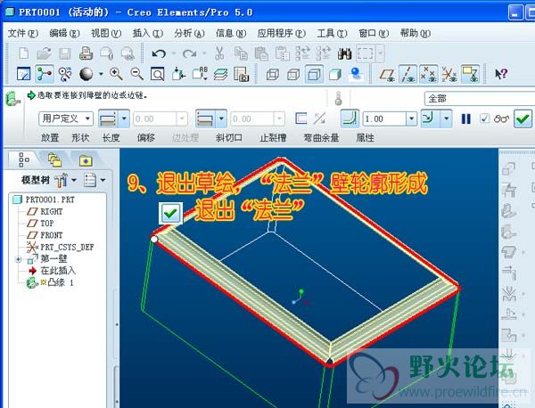Open the first end length type dropdown
The height and width of the screenshot is (408, 535).
(124, 118)
